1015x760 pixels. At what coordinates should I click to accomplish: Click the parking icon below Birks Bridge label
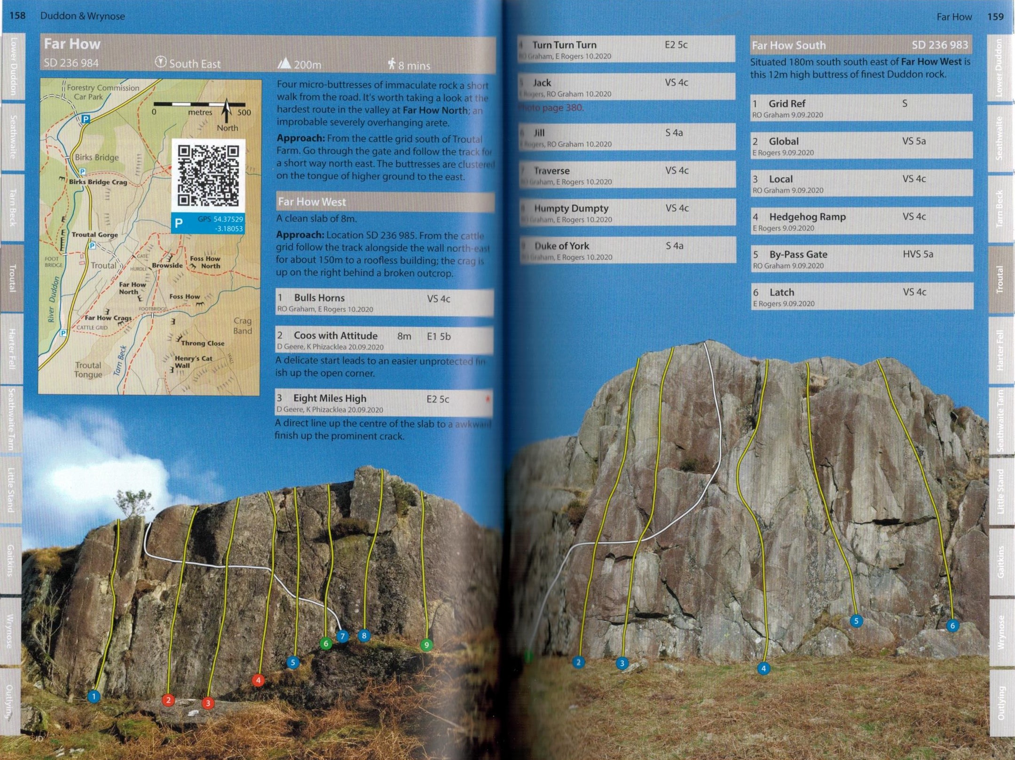coord(82,172)
